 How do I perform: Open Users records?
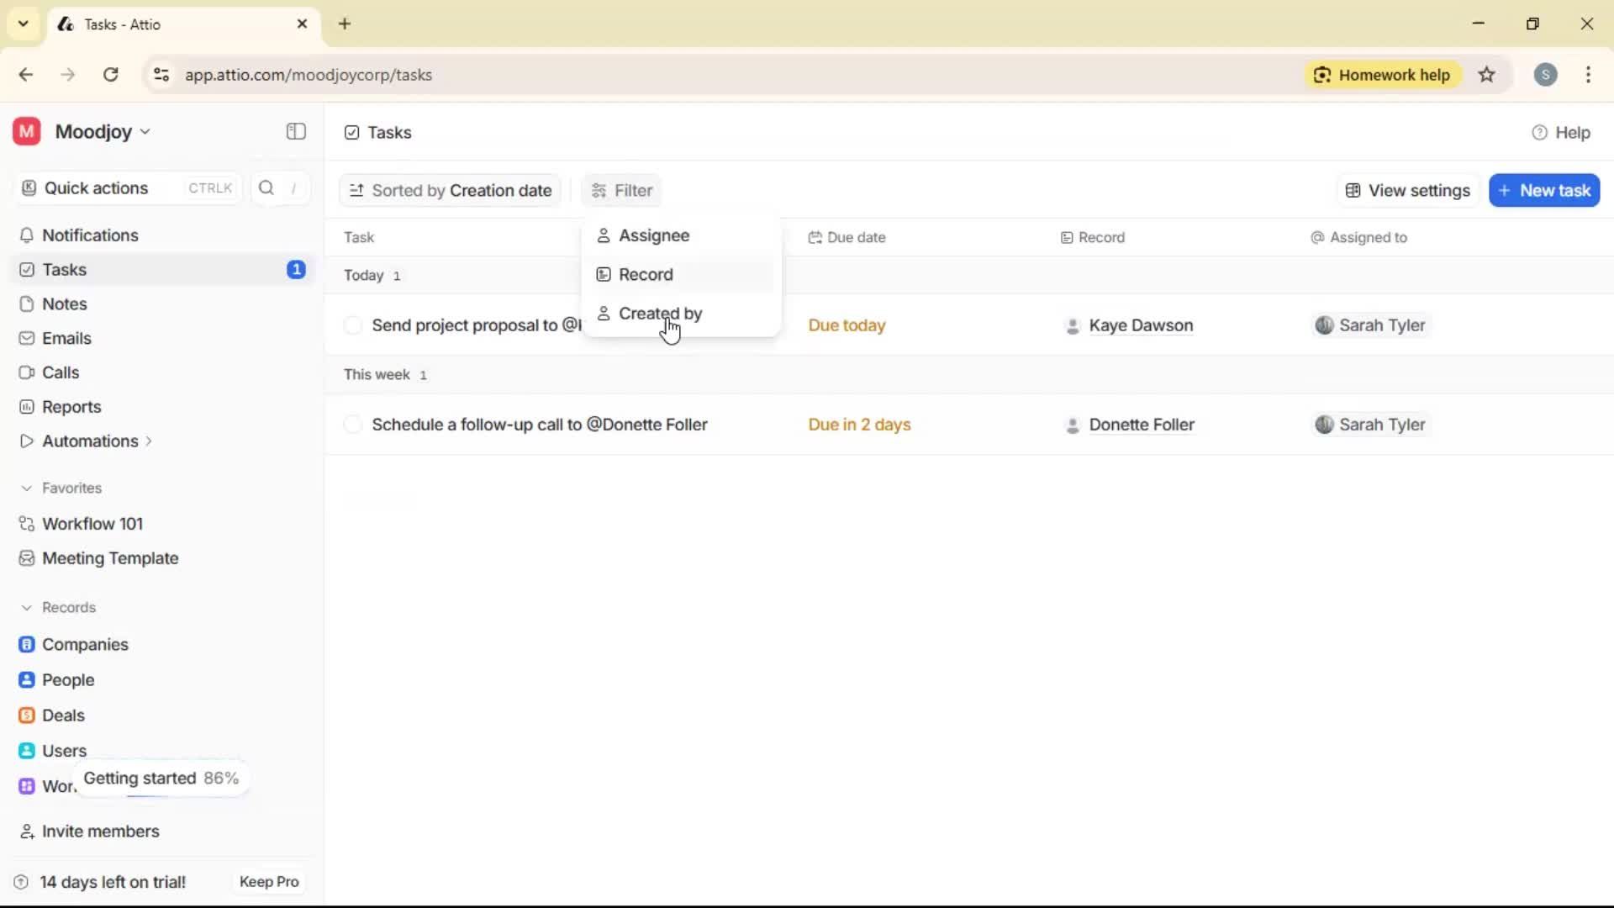(x=64, y=751)
